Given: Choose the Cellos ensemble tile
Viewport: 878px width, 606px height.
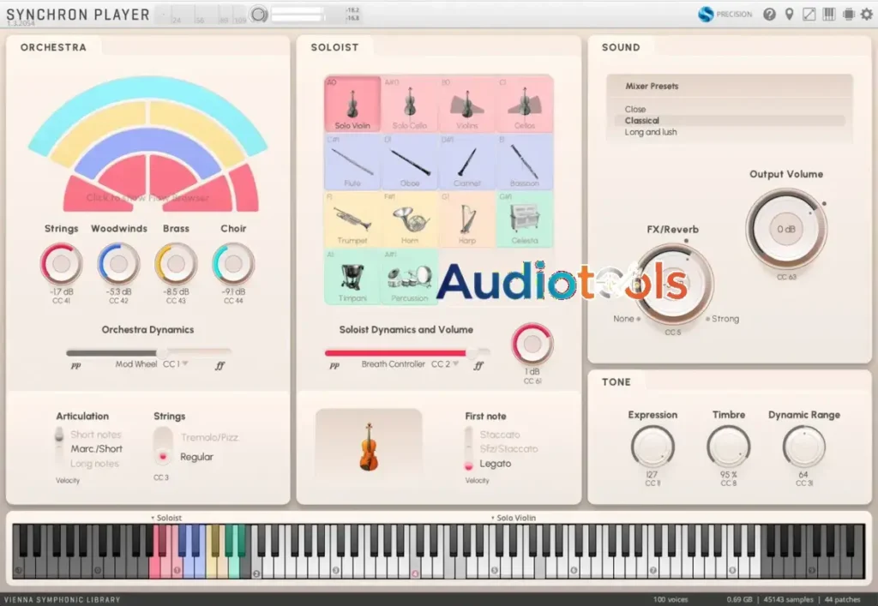Looking at the screenshot, I should 525,104.
